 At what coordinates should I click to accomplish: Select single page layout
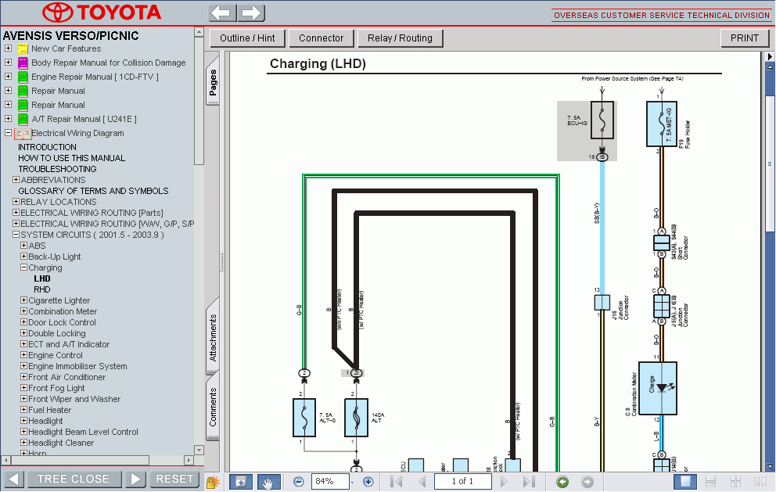coord(685,482)
